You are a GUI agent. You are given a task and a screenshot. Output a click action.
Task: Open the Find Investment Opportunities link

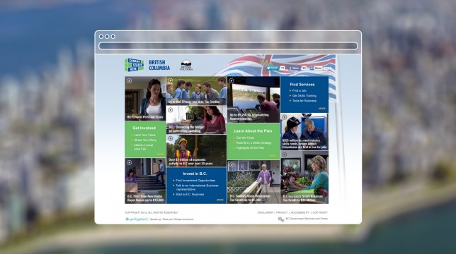pos(195,181)
